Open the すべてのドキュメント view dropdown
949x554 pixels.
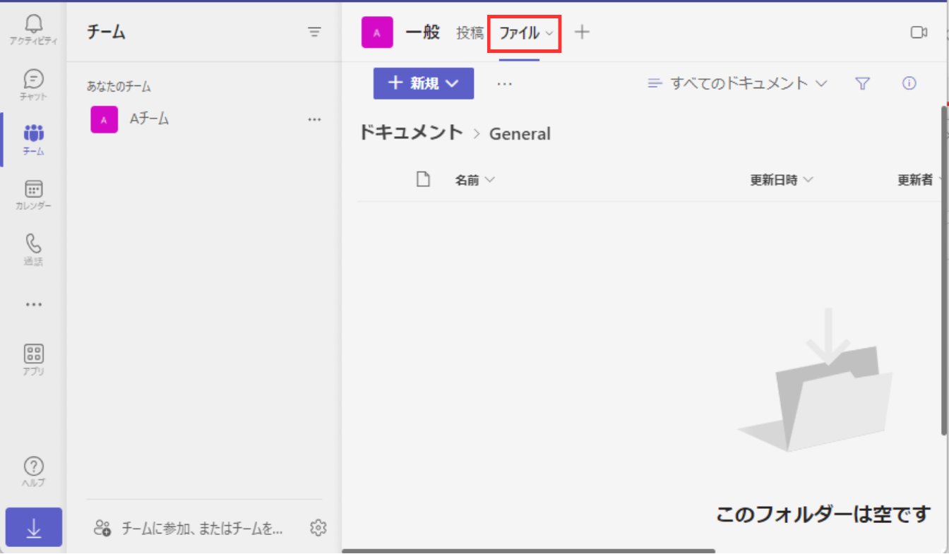[737, 83]
